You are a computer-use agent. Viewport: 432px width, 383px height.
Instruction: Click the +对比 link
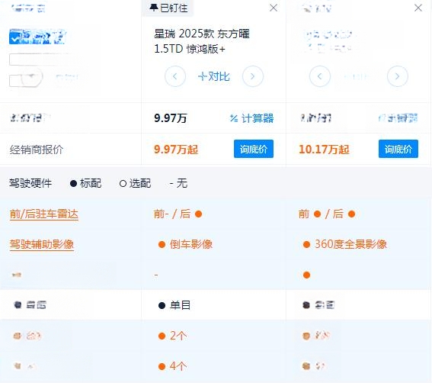pyautogui.click(x=214, y=76)
